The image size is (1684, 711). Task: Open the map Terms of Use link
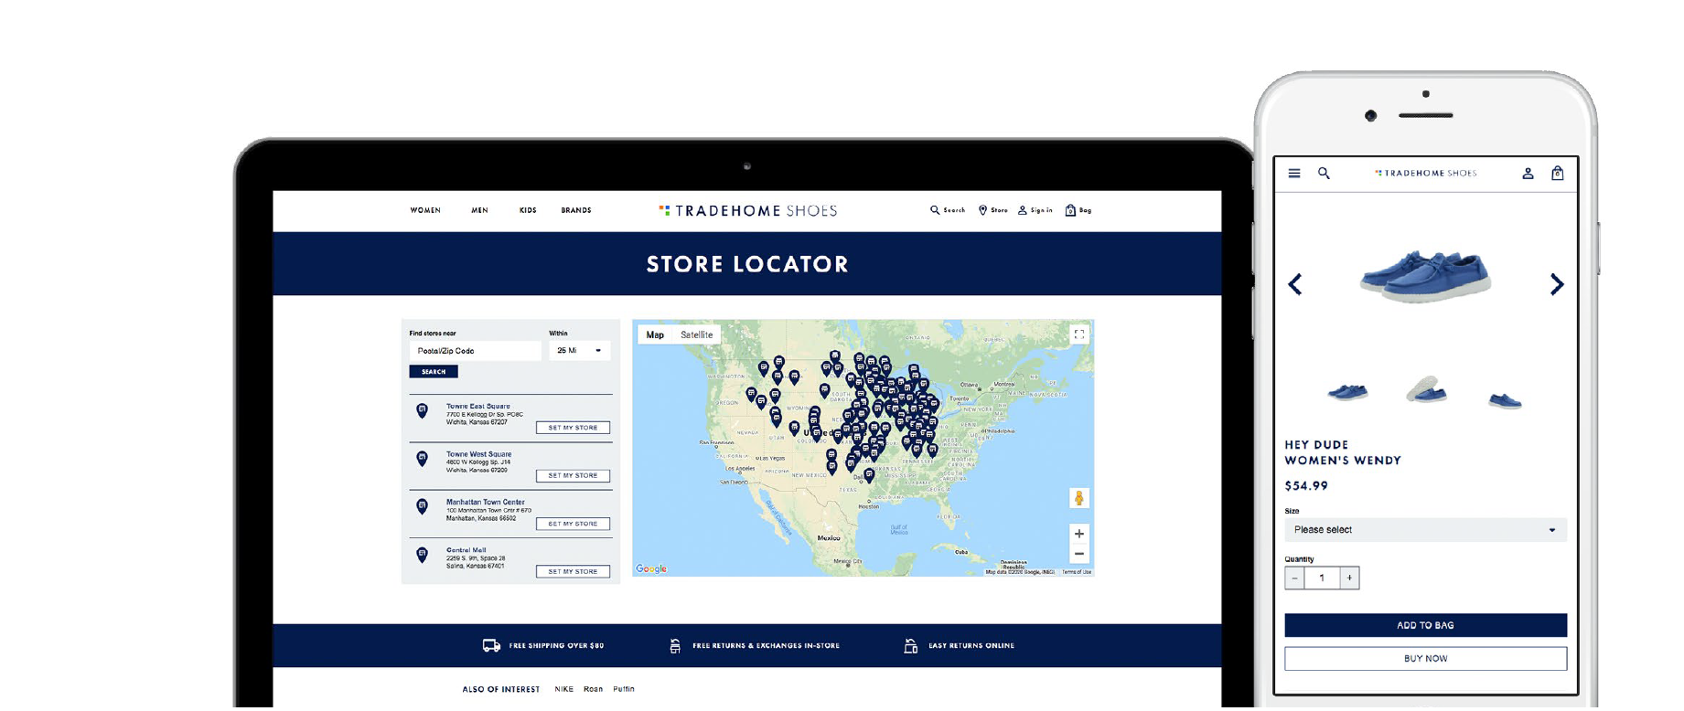1077,572
